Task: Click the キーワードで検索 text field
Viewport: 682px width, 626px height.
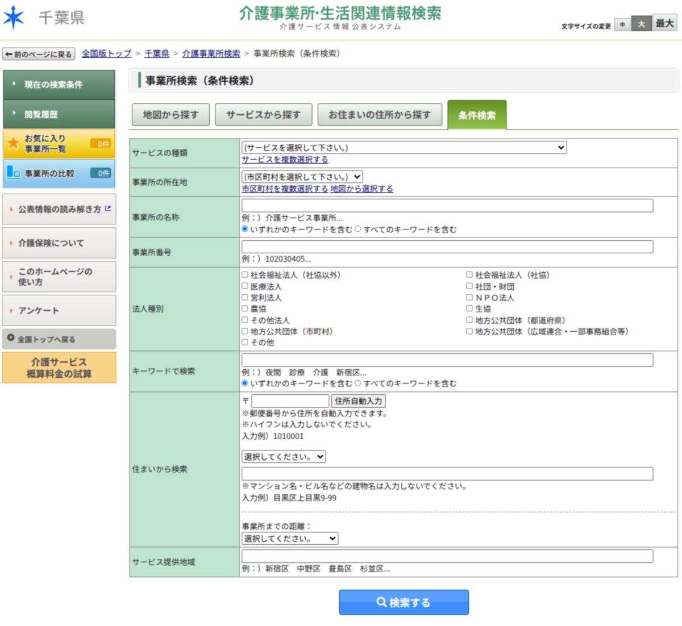Action: (x=447, y=360)
